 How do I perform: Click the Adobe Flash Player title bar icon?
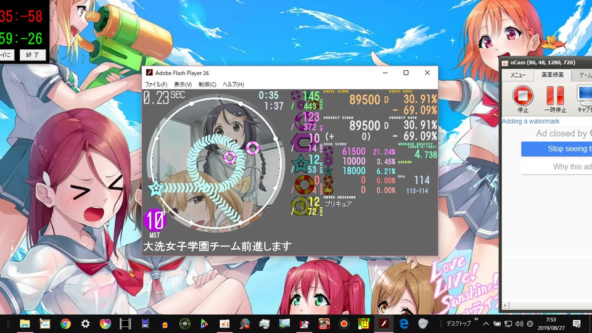click(x=149, y=73)
